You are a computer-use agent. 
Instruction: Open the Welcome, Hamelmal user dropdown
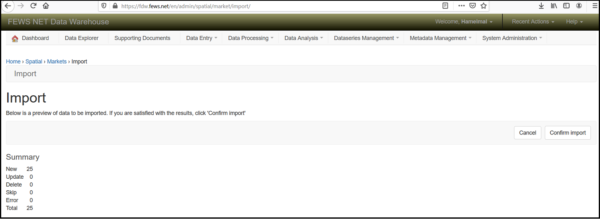pyautogui.click(x=464, y=22)
